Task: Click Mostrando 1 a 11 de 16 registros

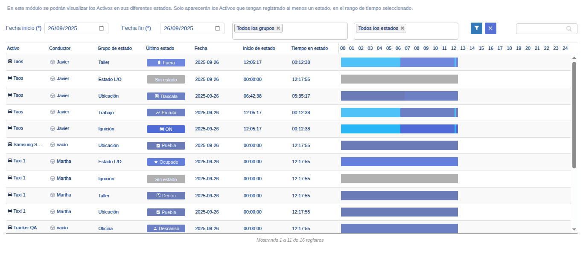Action: [x=290, y=240]
